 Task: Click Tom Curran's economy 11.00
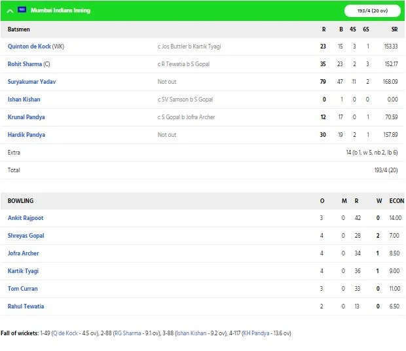[x=395, y=289]
